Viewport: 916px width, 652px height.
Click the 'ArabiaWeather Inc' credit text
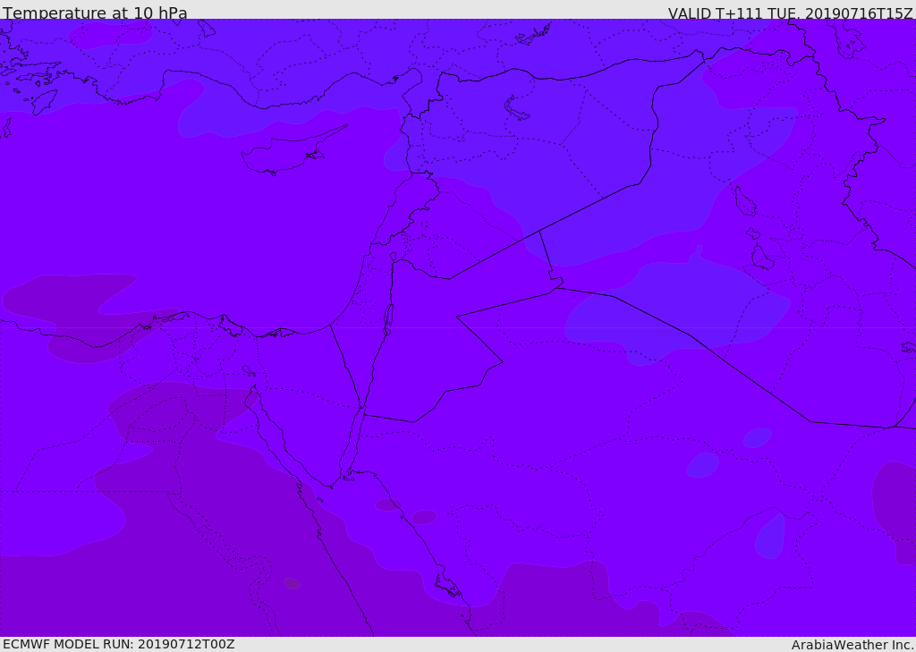(852, 645)
